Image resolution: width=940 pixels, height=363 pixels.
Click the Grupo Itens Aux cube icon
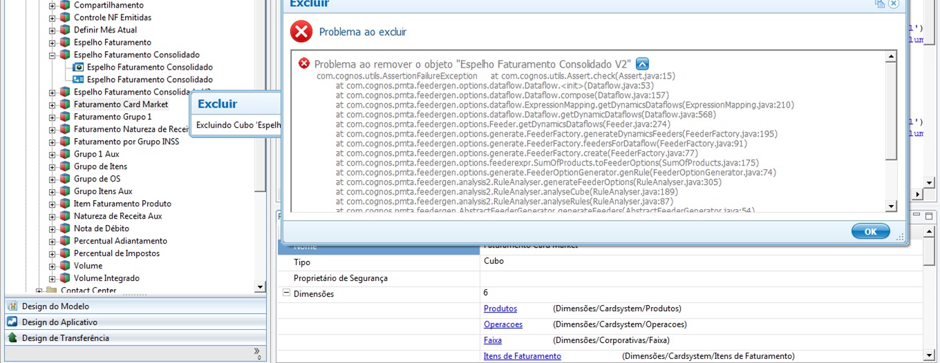[65, 191]
